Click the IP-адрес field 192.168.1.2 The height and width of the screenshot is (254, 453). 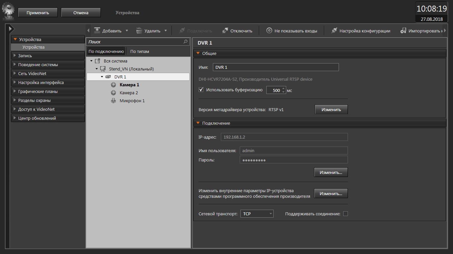coord(284,137)
